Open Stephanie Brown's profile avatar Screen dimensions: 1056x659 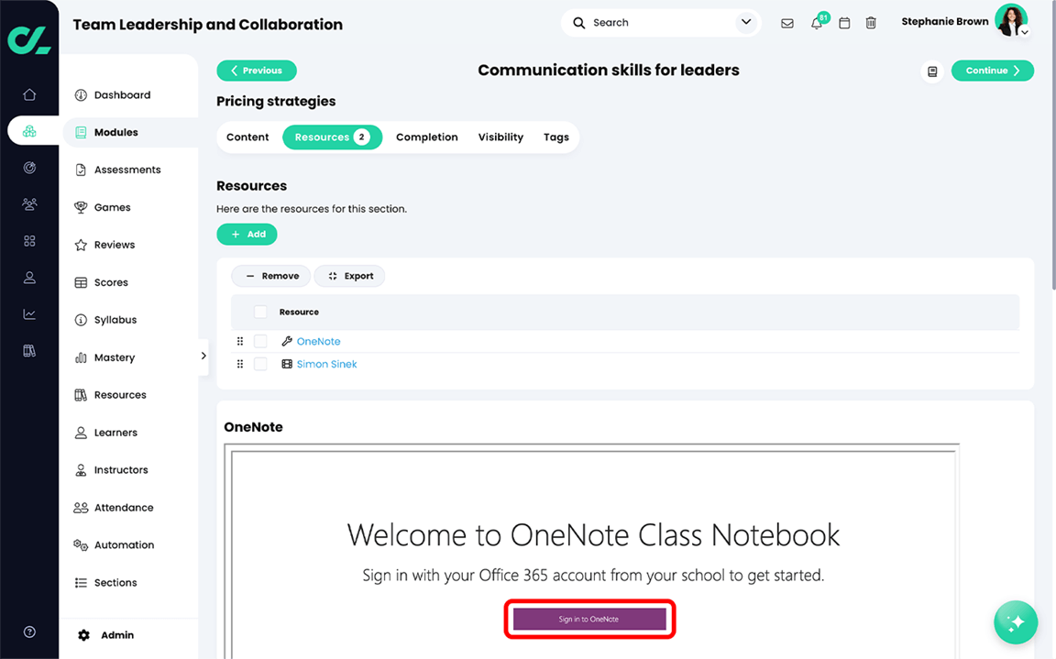coord(1010,21)
